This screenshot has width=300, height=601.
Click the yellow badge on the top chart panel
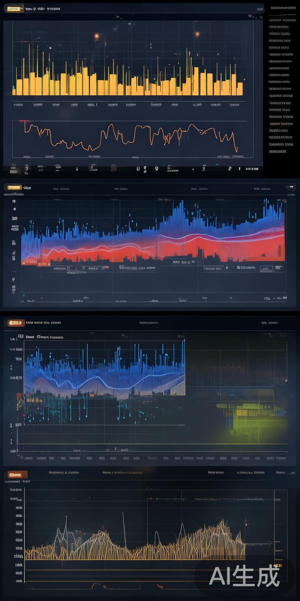pos(14,8)
